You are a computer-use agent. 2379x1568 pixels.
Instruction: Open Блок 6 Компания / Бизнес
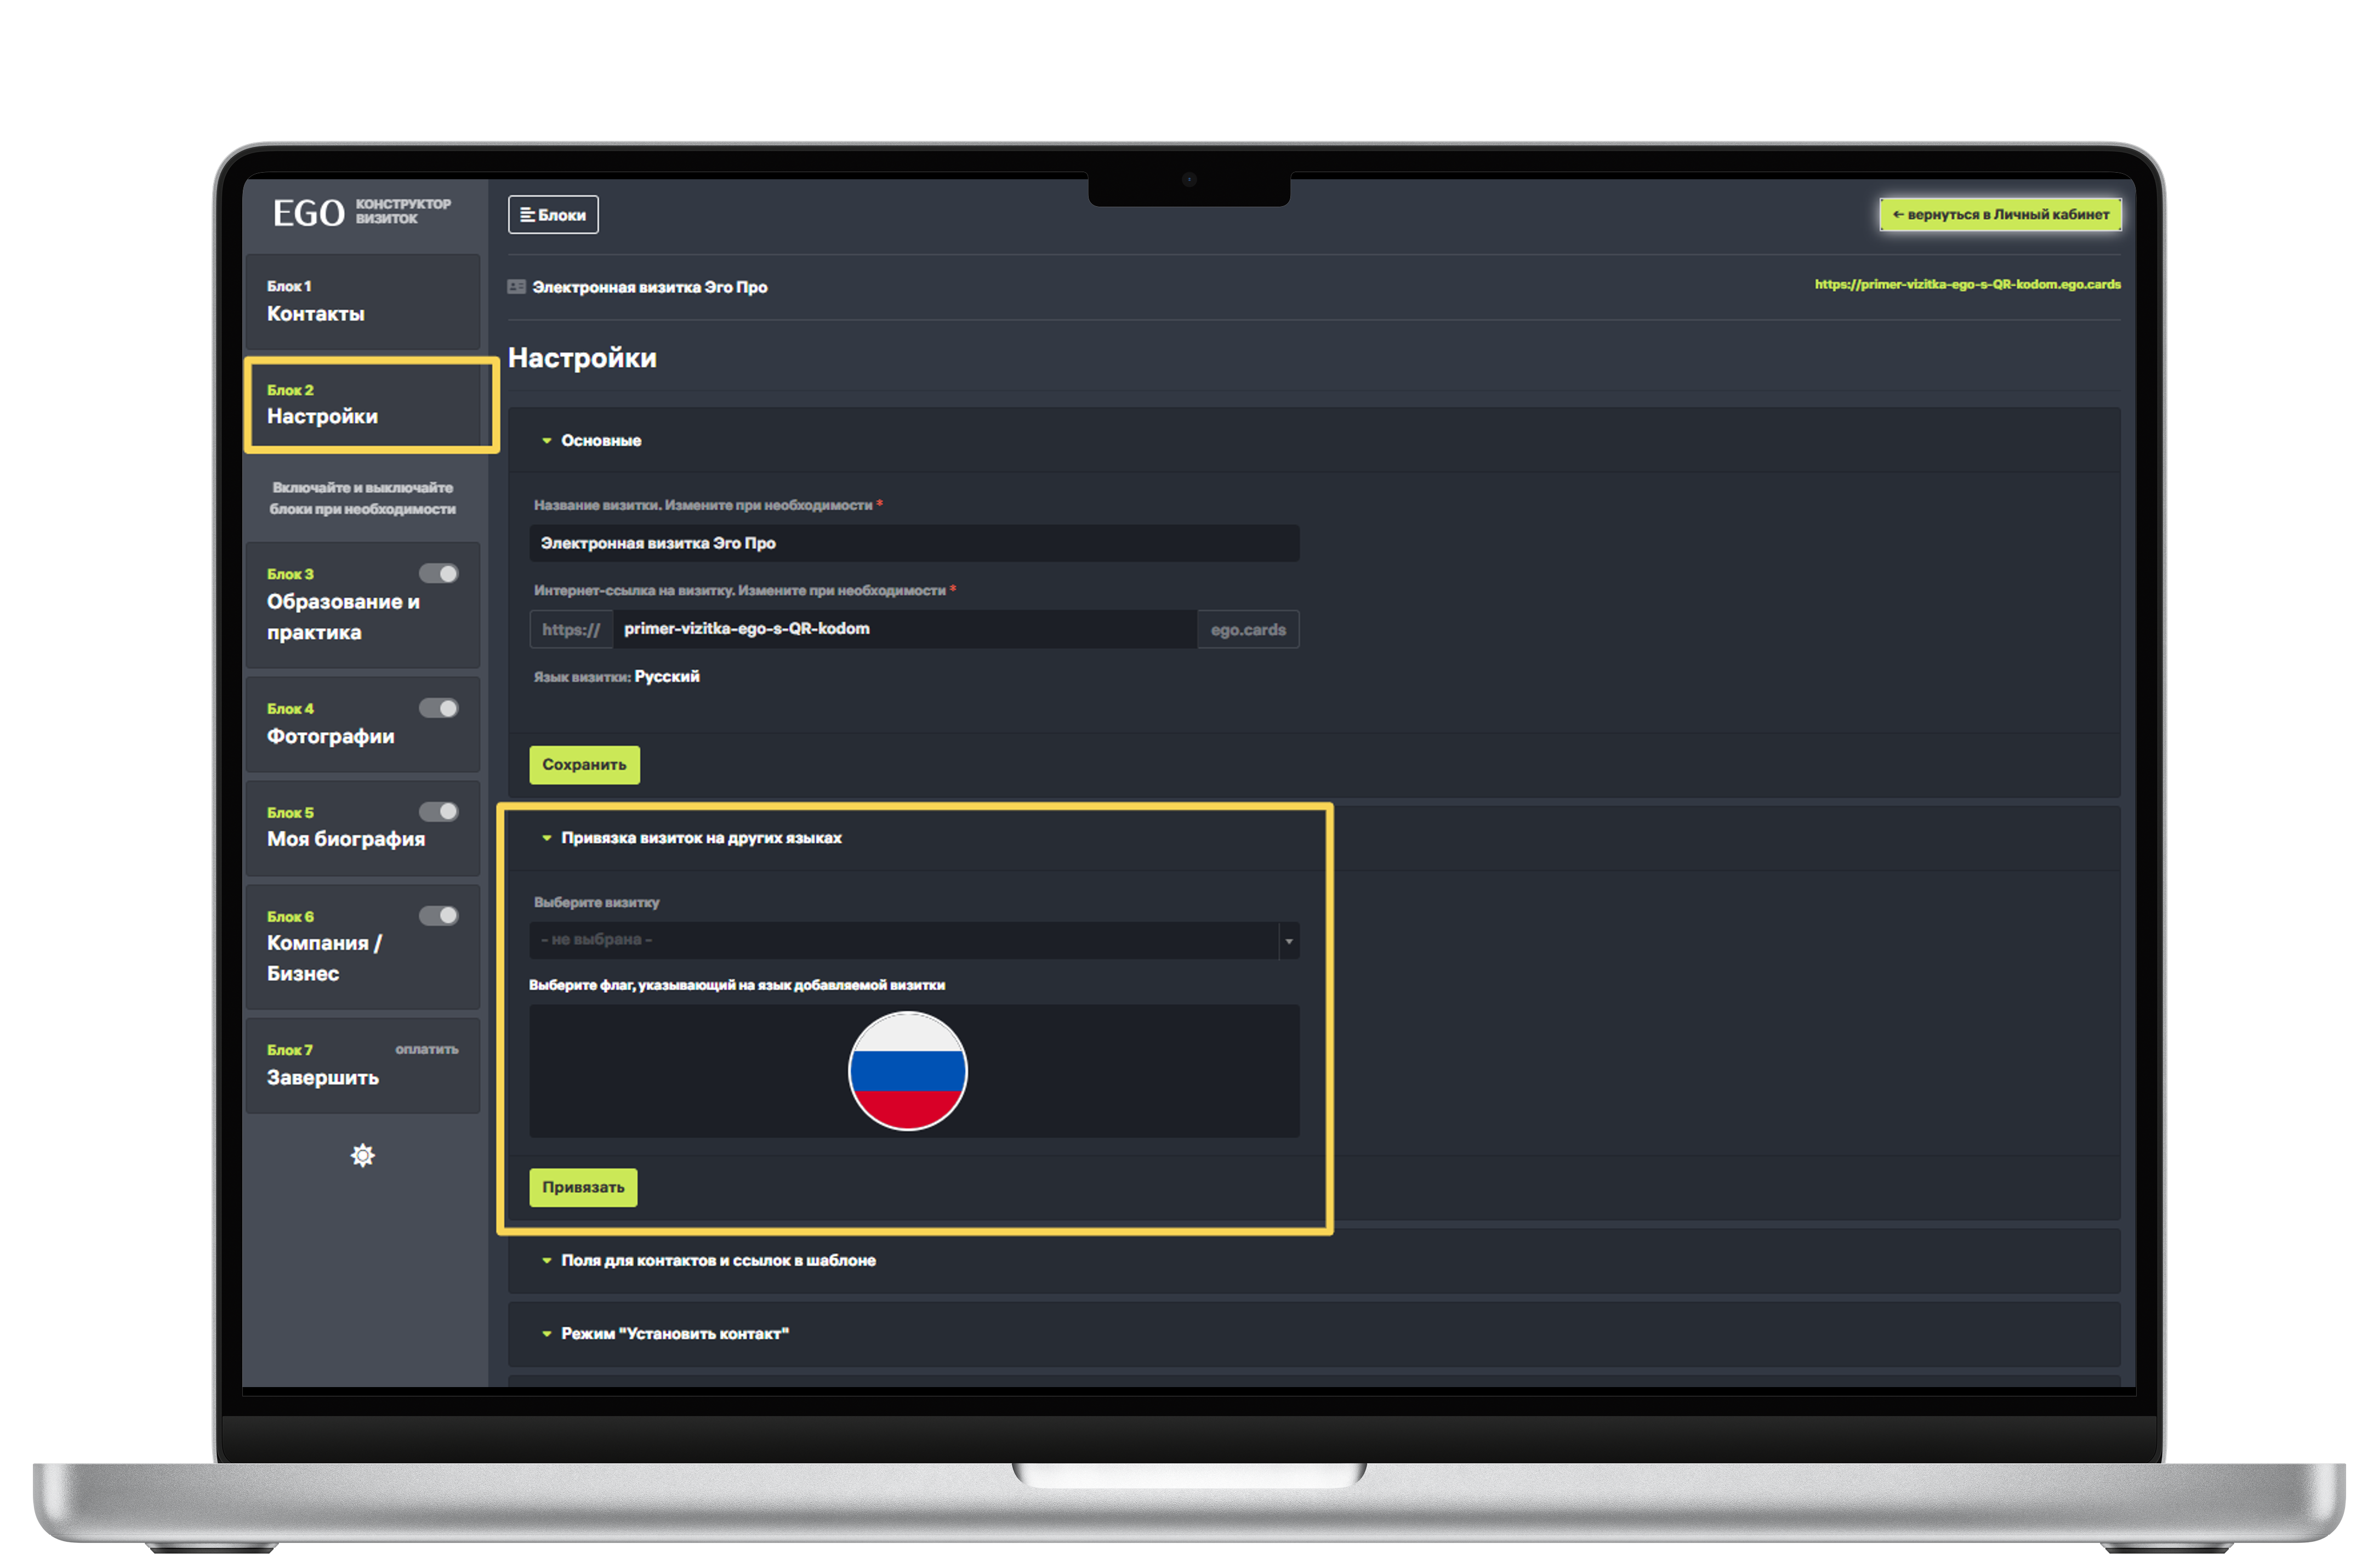pyautogui.click(x=363, y=946)
